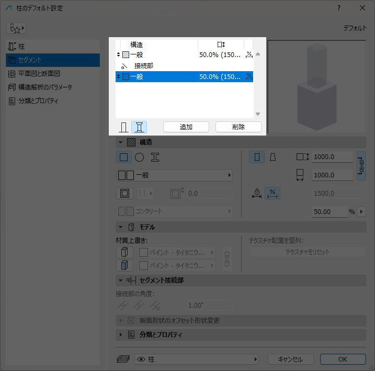Collapse the 構造 panel section
Viewport: 375px width, 371px height.
pos(121,142)
